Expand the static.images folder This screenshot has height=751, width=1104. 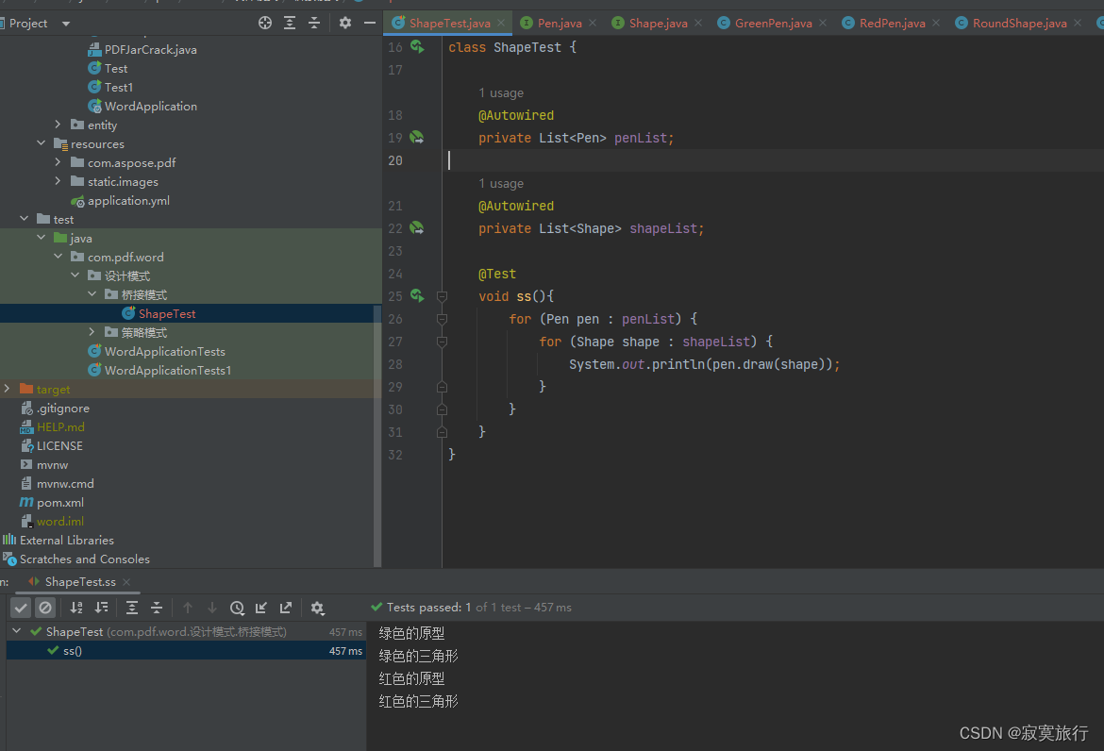[x=58, y=181]
